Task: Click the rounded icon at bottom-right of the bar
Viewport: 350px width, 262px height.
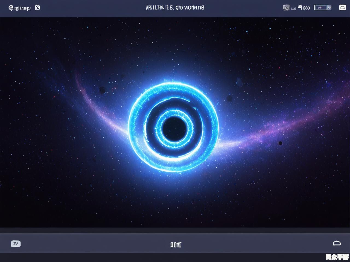Action: point(337,243)
